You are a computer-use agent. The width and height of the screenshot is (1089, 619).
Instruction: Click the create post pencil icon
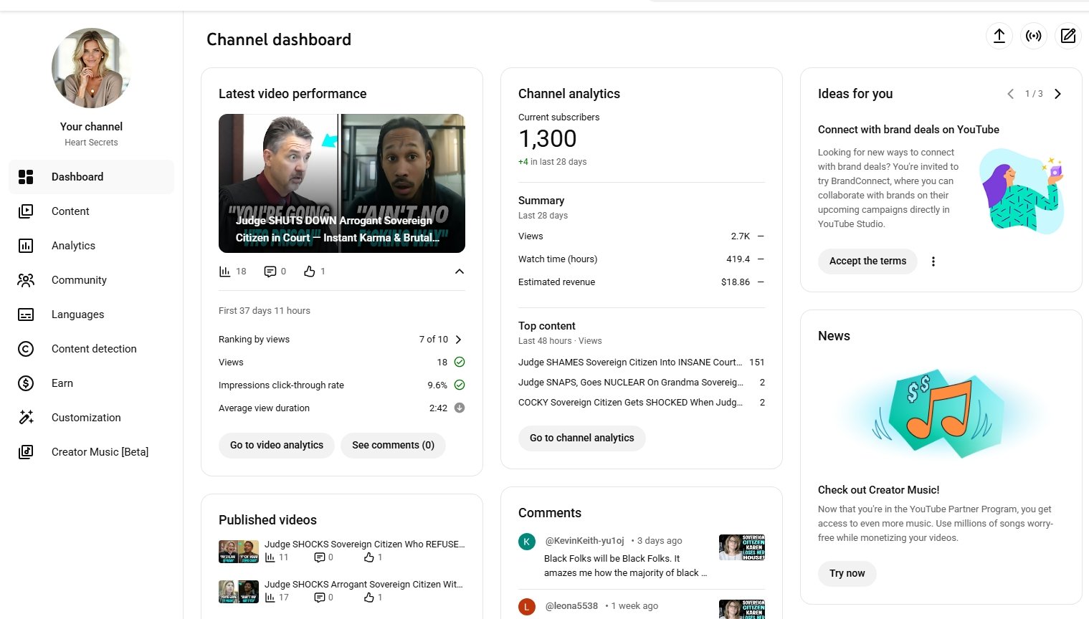pos(1067,36)
